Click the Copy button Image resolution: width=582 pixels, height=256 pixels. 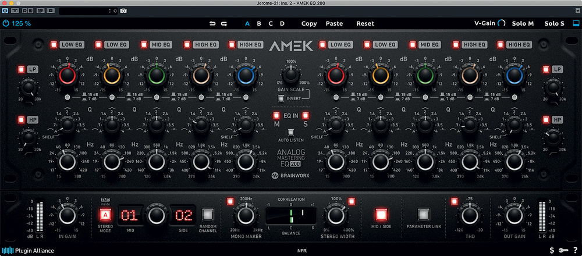coord(309,23)
